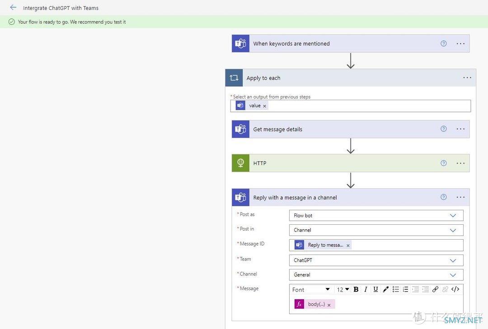This screenshot has width=488, height=329.
Task: Select the value dynamic content token
Action: pos(251,106)
